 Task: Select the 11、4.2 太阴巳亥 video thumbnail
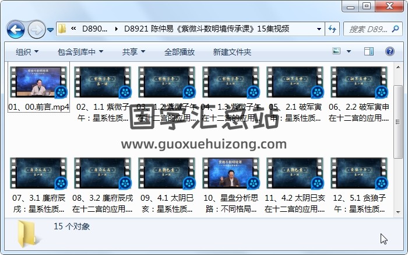point(295,173)
